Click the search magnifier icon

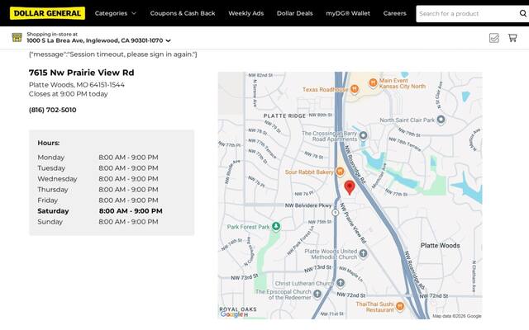(x=523, y=13)
